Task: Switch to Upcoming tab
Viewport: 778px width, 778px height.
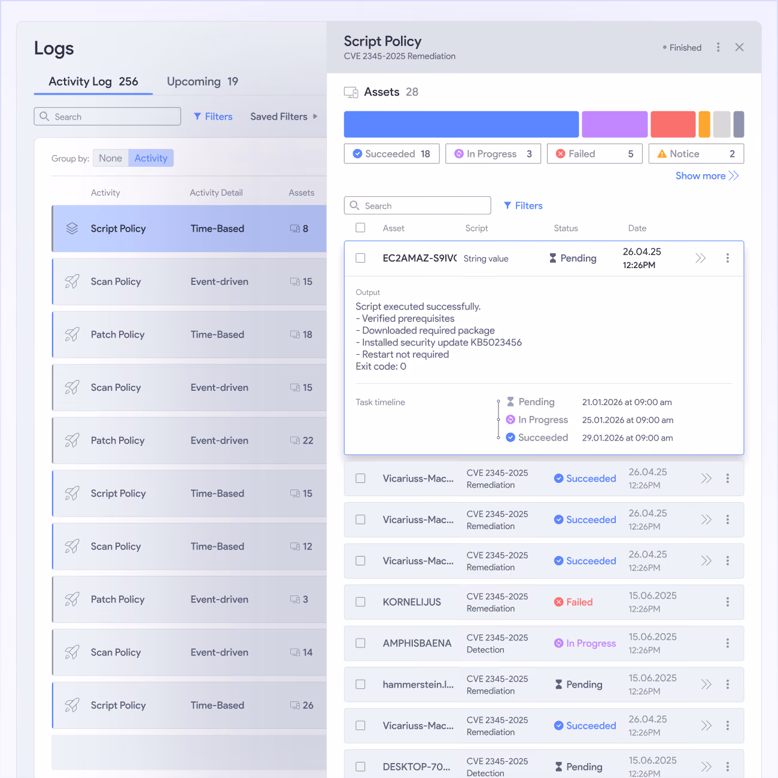Action: coord(202,81)
